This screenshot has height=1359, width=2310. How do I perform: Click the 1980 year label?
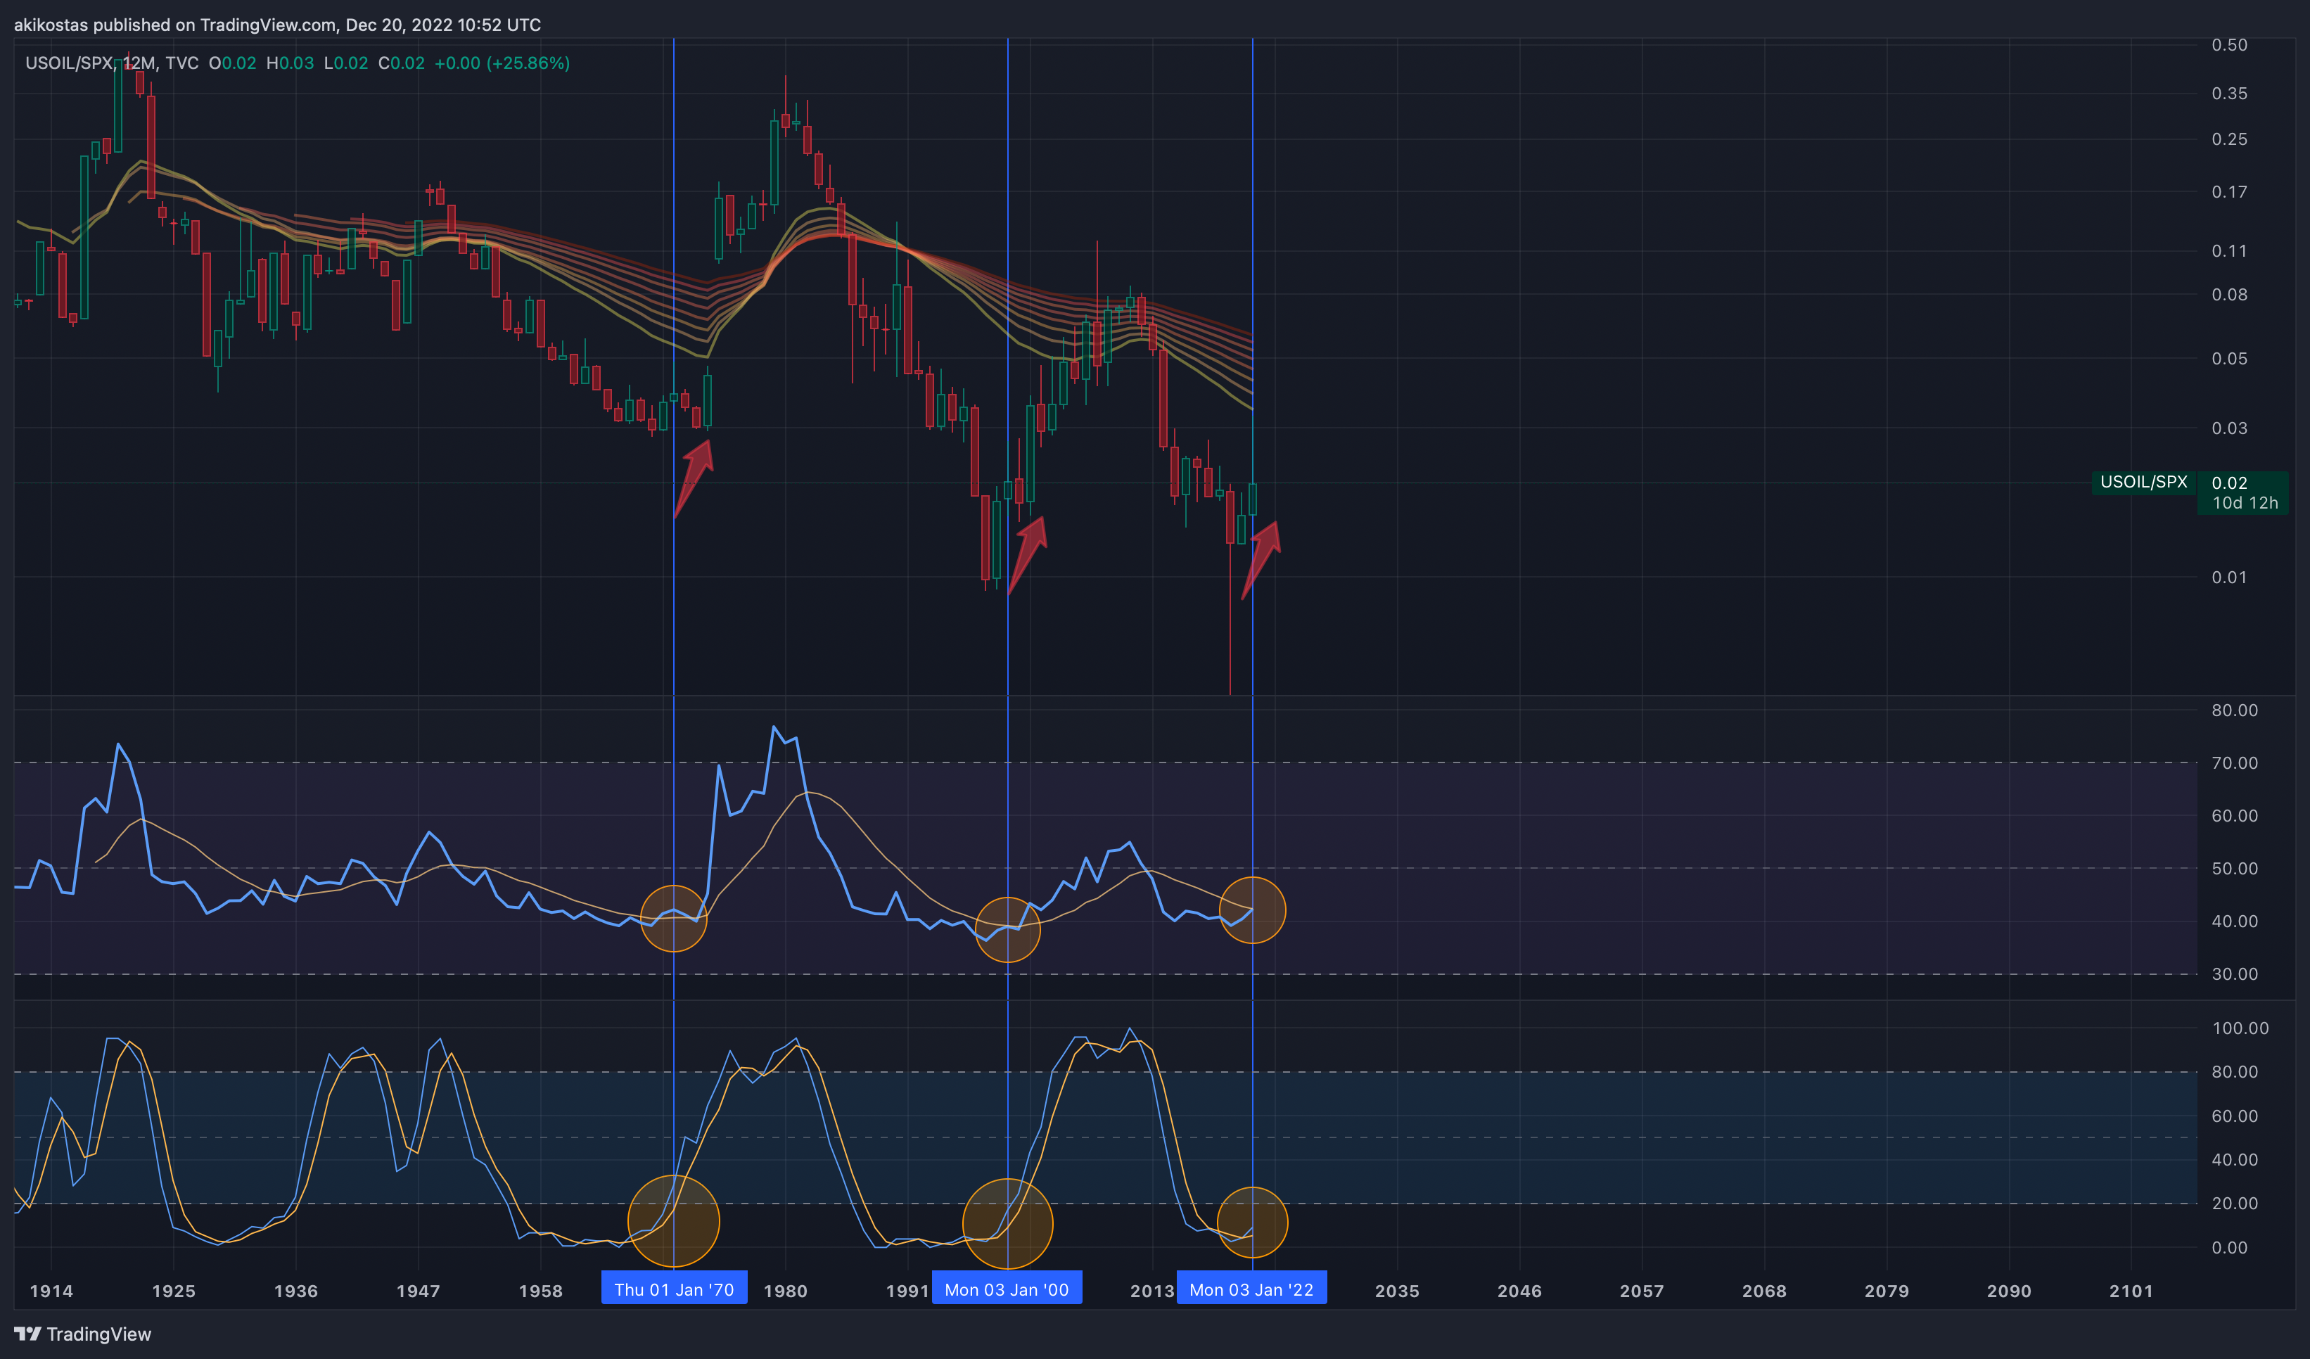[x=786, y=1291]
